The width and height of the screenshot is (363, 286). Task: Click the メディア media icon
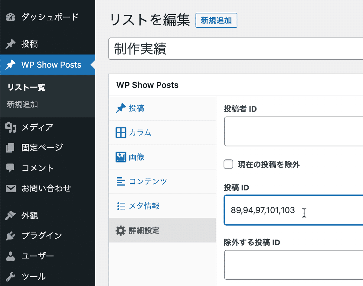point(11,128)
